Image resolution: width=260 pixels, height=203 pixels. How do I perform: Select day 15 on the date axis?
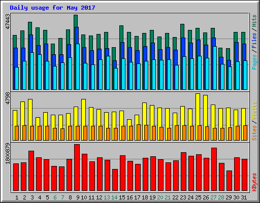[x=122, y=197]
